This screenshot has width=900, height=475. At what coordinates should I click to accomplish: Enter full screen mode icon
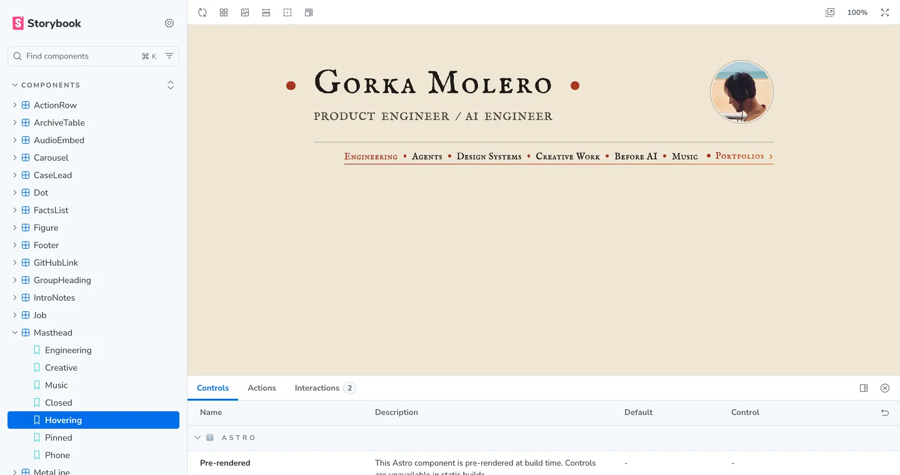click(x=885, y=12)
